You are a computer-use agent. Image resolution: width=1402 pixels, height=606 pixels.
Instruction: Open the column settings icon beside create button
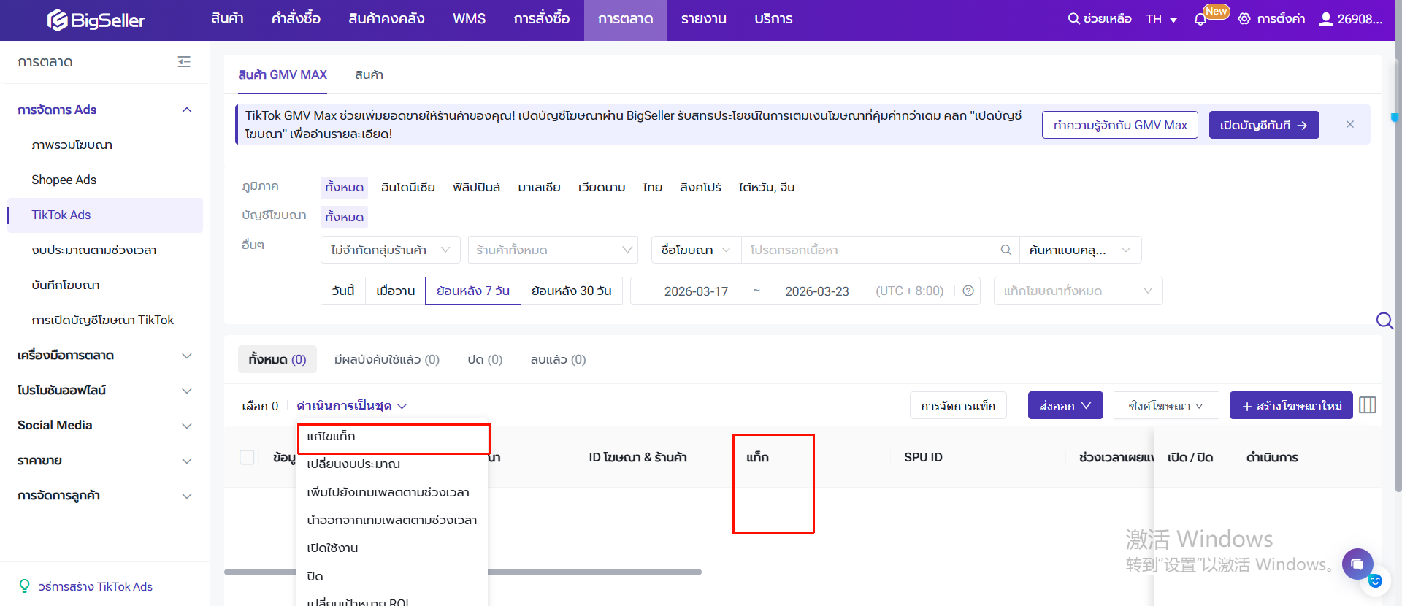[x=1368, y=405]
